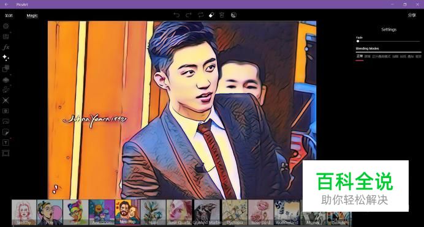The height and width of the screenshot is (227, 424).
Task: Open the topmost round tools icon in sidebar
Action: [6, 26]
